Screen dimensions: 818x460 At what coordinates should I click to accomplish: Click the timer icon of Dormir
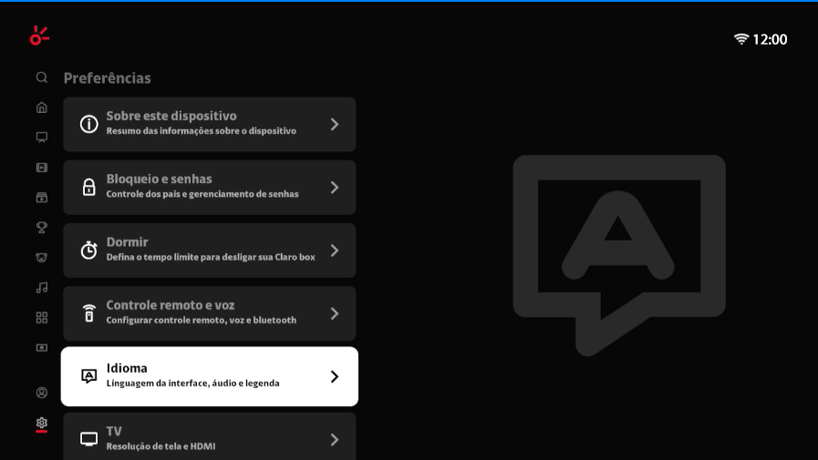pyautogui.click(x=88, y=250)
